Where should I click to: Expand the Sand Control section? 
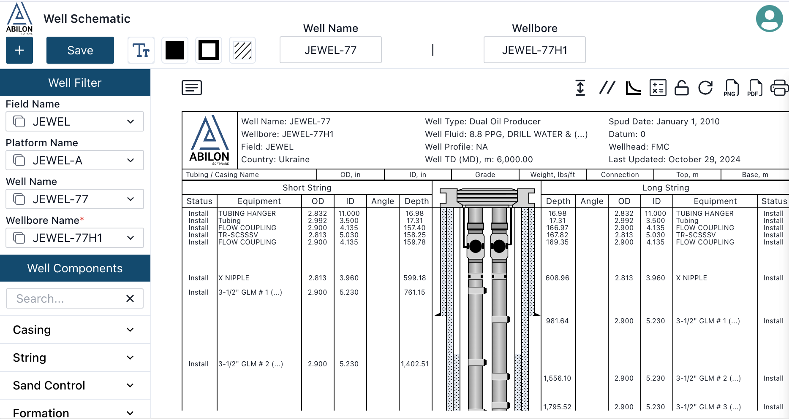click(75, 385)
